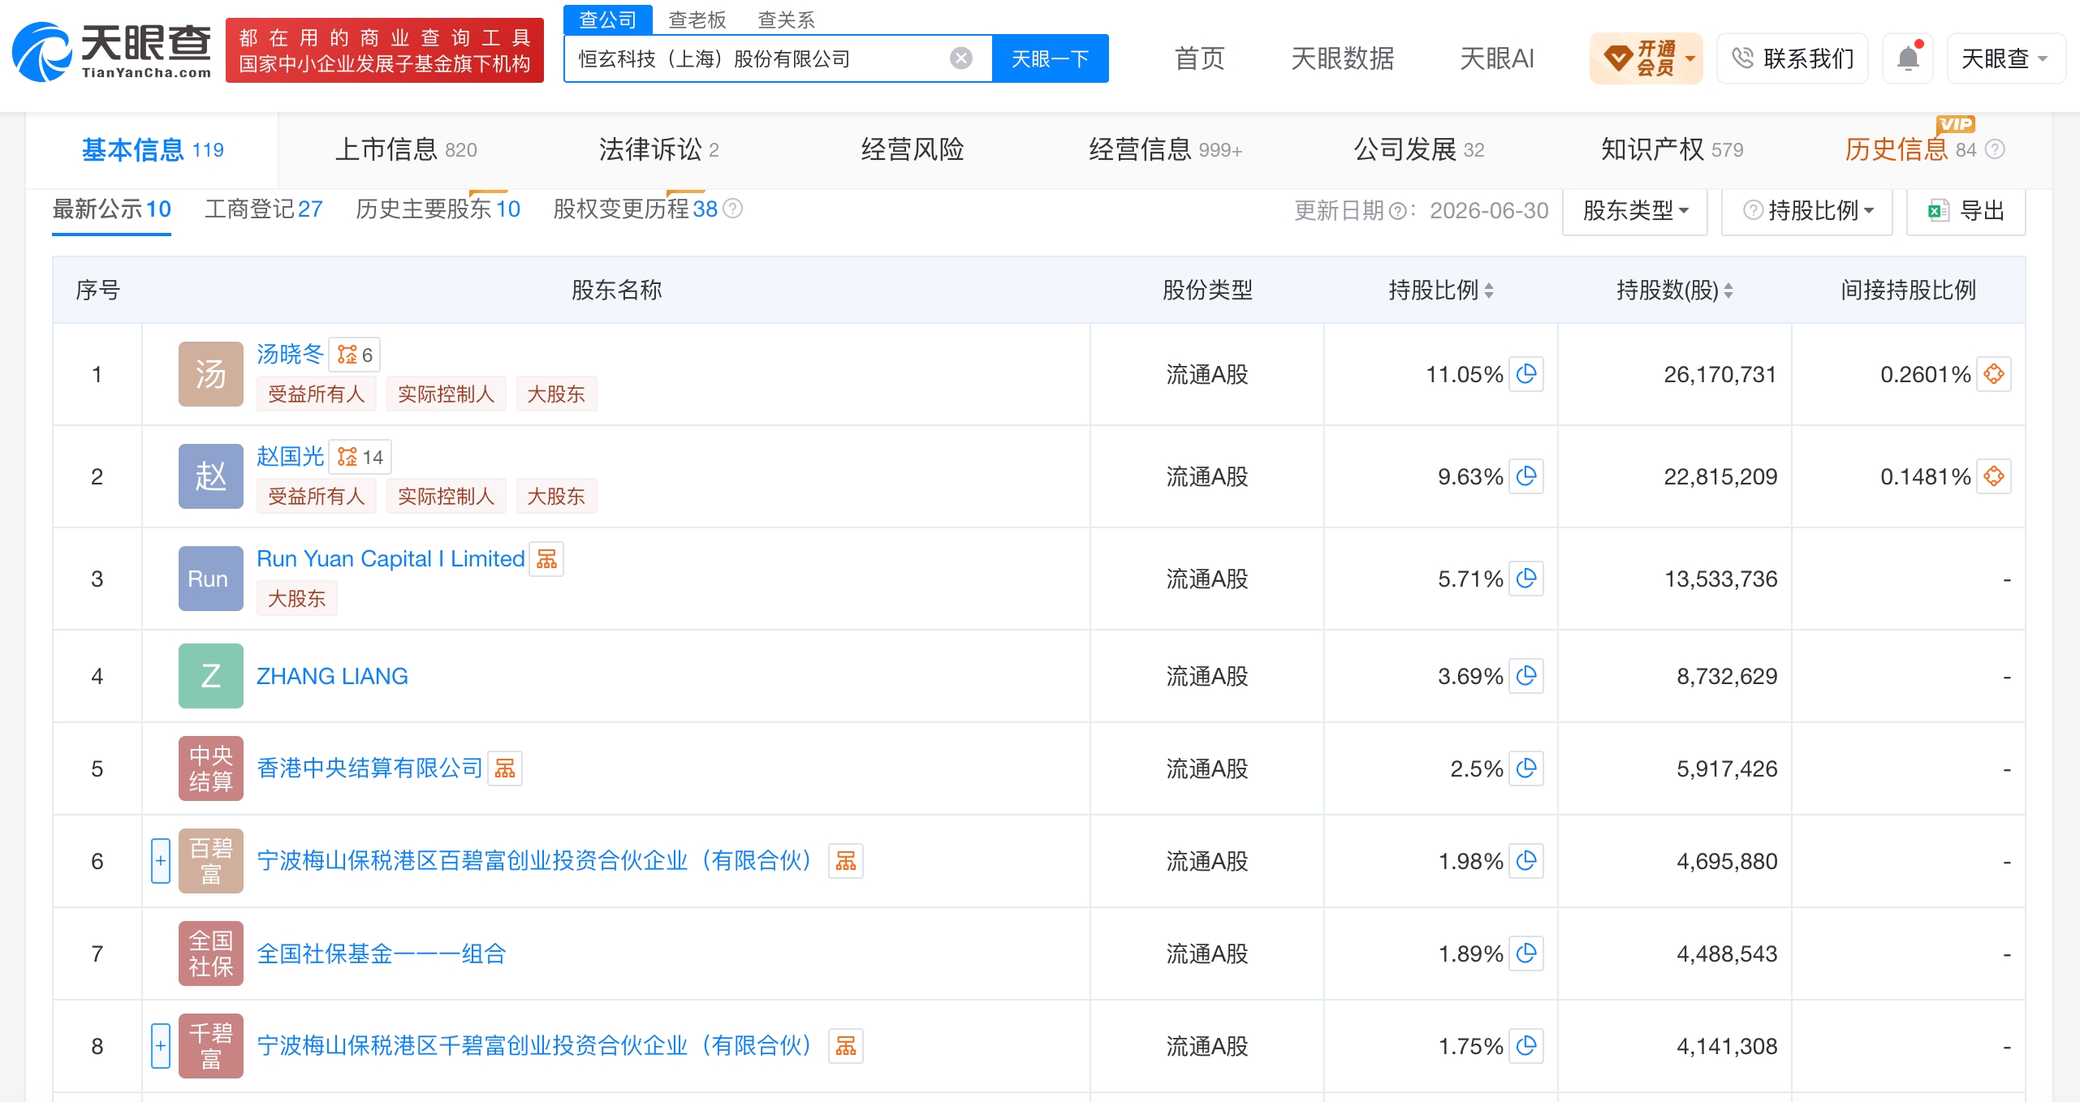Open indirect holding chain for 0.1481%

[1994, 476]
